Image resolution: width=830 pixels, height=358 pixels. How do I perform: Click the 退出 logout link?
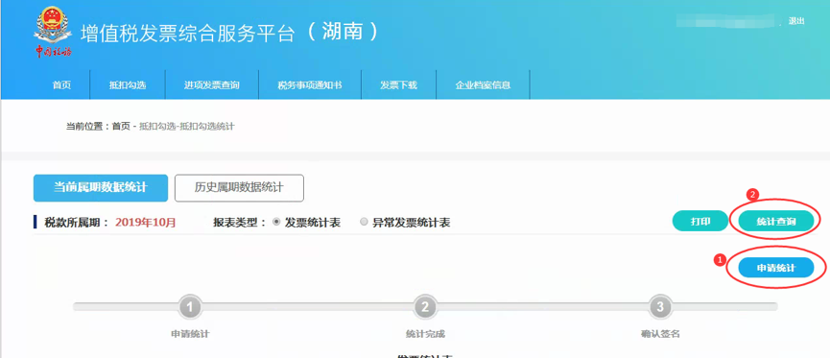796,21
